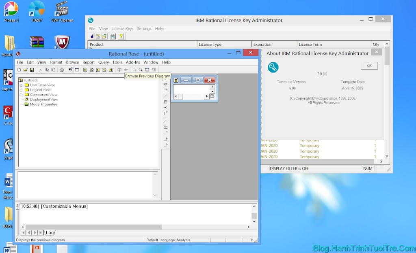Viewport: 416px width, 253px height.
Task: Print diagrams using the printer toolbar icon
Action: (62, 70)
